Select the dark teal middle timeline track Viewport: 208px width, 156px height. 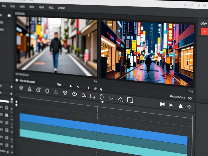coord(103,137)
